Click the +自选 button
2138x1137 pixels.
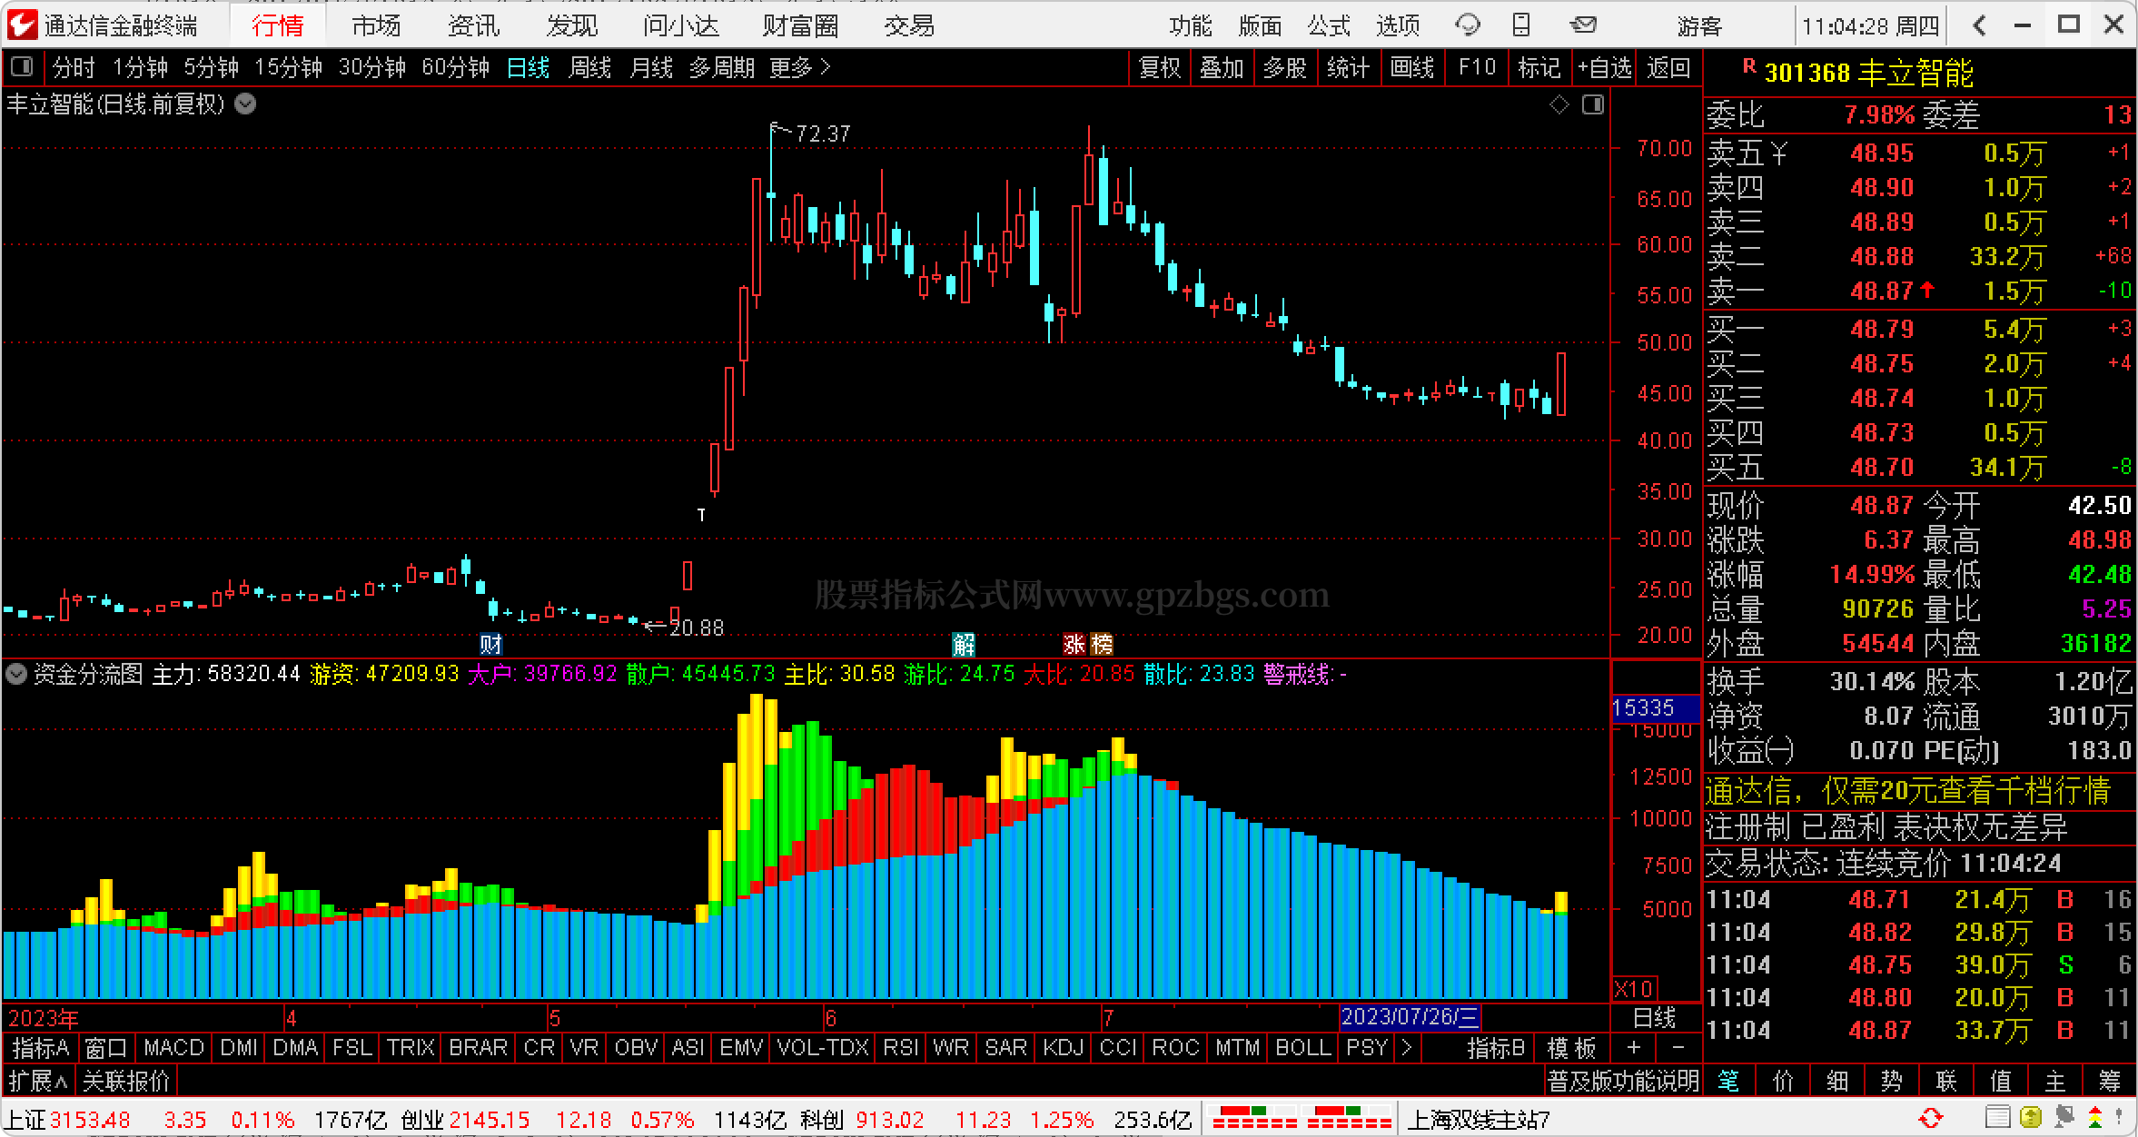coord(1604,68)
